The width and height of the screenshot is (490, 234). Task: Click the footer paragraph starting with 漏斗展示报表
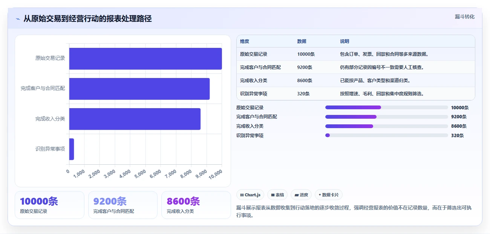click(354, 211)
